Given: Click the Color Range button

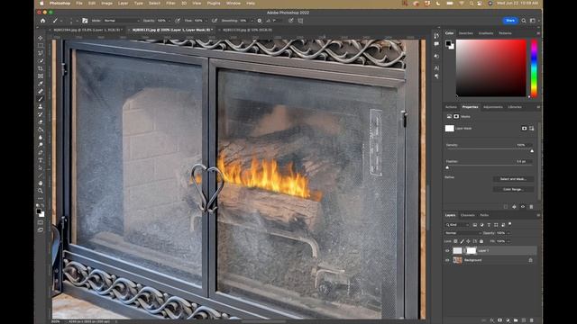Looking at the screenshot, I should (513, 189).
